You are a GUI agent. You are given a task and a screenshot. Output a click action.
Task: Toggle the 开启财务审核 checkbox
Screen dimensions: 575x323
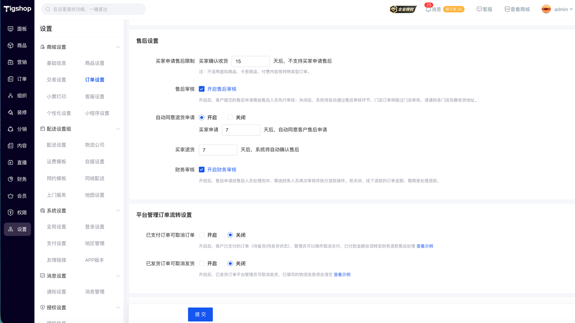pos(202,170)
